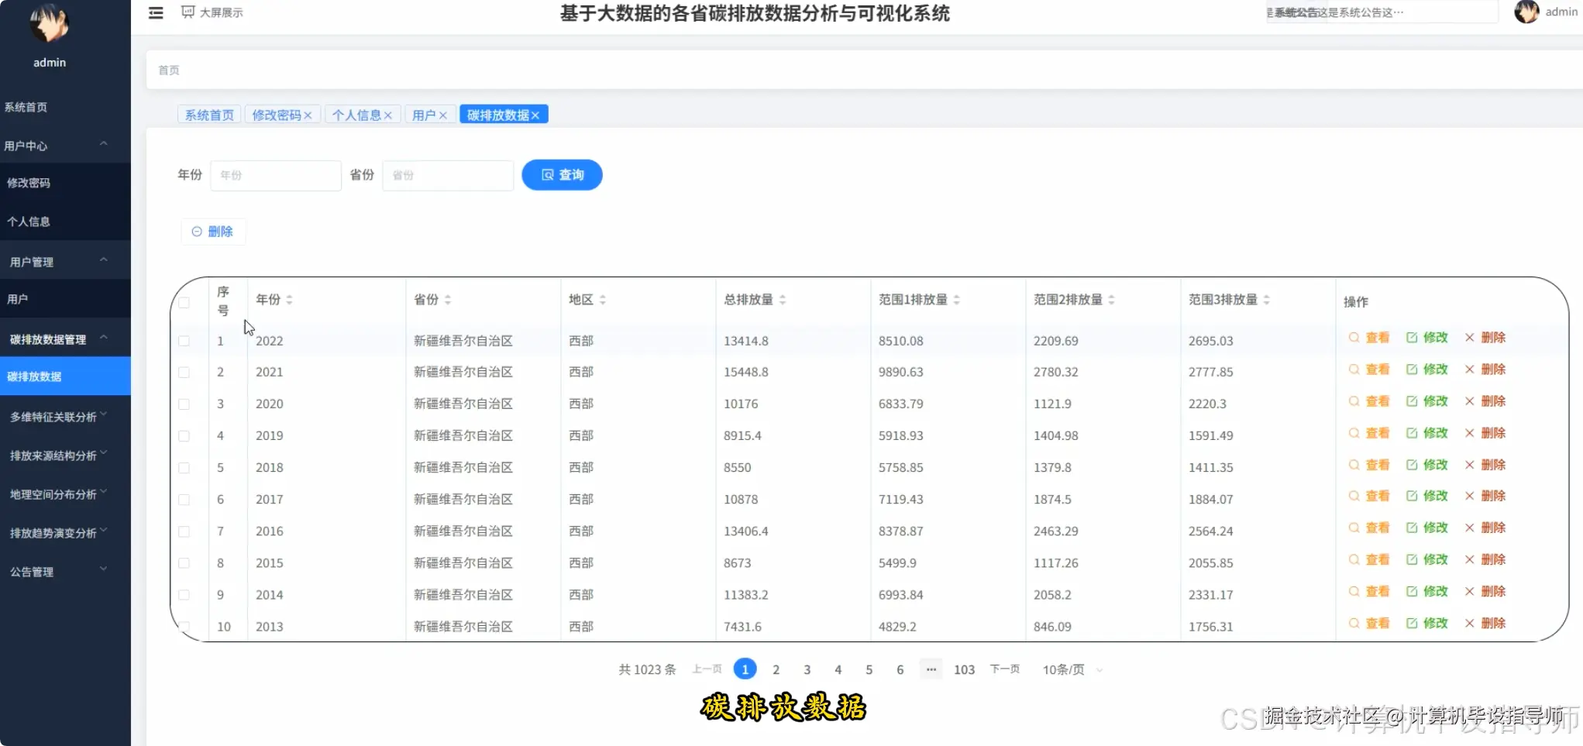
Task: Jump to page 103 in pagination
Action: coord(963,669)
